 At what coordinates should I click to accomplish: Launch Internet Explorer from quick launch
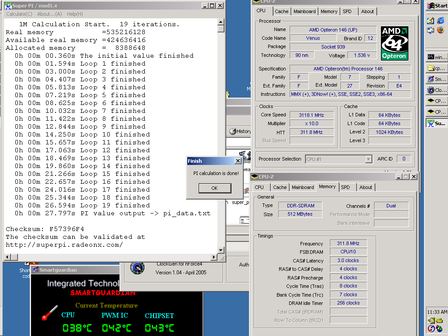pos(441,20)
